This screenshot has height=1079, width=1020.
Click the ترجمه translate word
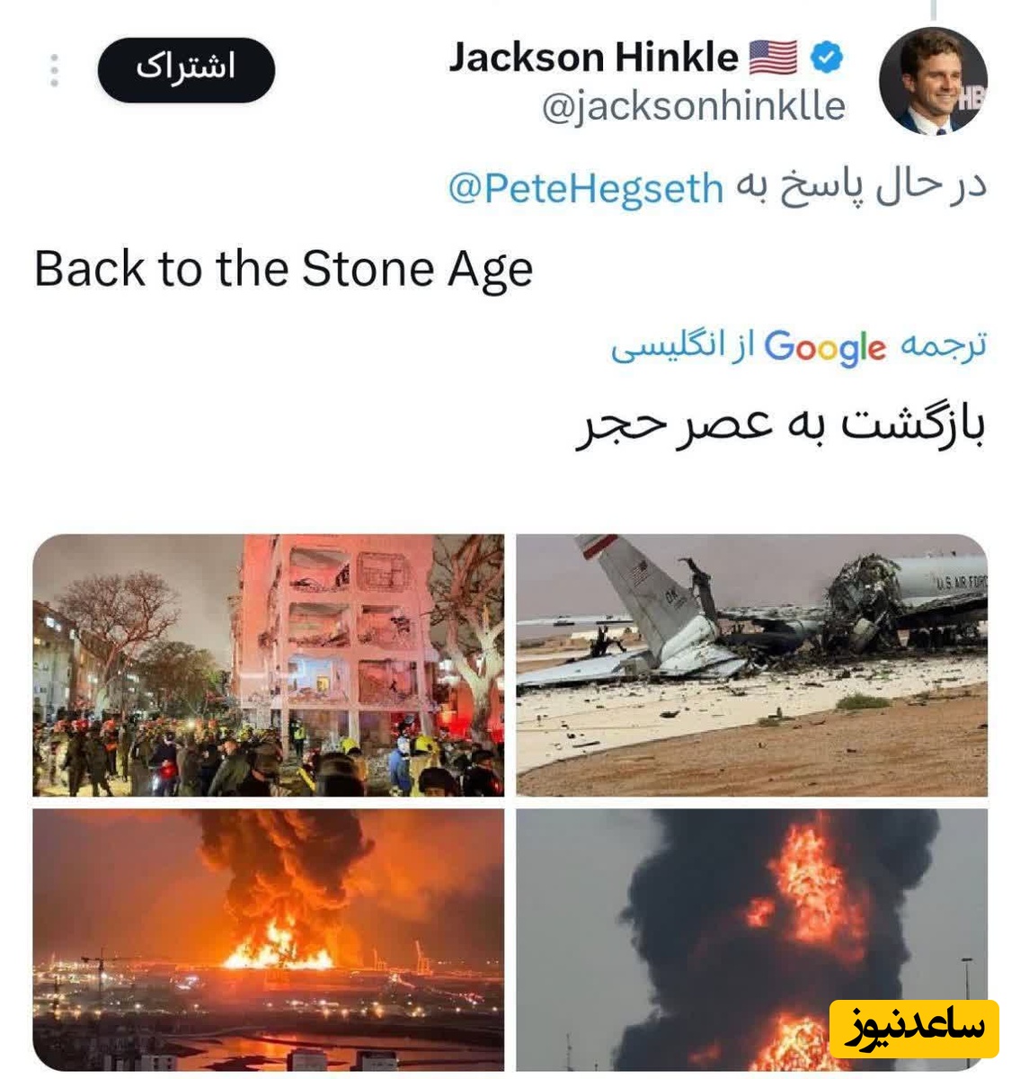pyautogui.click(x=944, y=345)
